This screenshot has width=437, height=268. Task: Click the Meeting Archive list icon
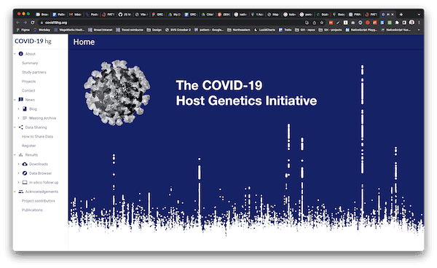tap(25, 118)
